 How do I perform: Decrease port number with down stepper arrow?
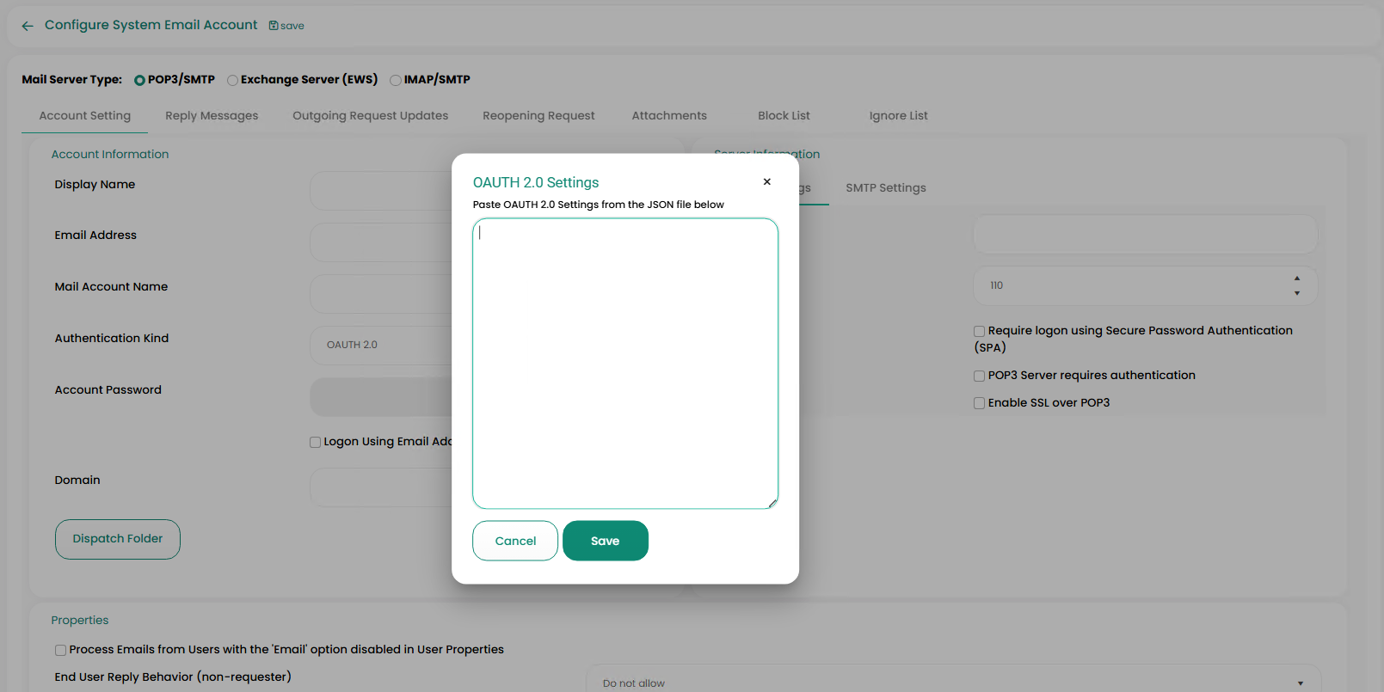point(1296,293)
